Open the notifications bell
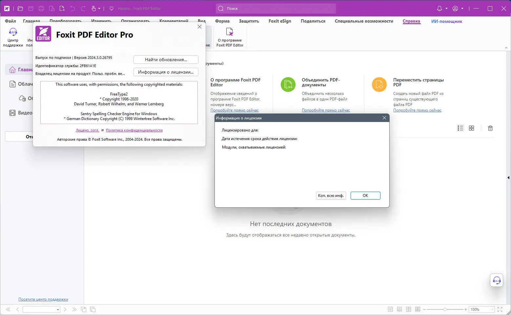 pos(439,9)
